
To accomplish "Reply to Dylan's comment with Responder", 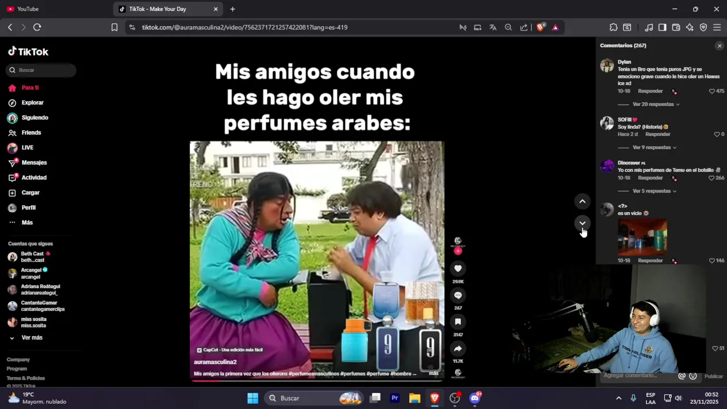I will click(650, 91).
